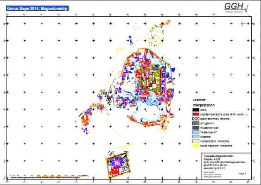Image resolution: width=261 pixels, height=185 pixels.
Task: Click the tilted square structure at bottom
Action: tap(118, 165)
